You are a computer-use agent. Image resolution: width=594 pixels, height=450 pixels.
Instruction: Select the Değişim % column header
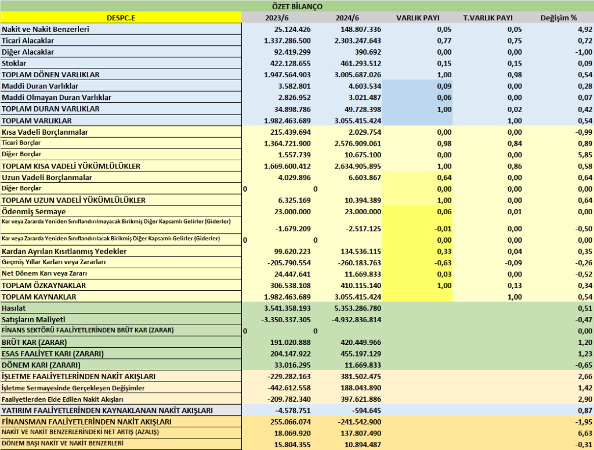(559, 17)
